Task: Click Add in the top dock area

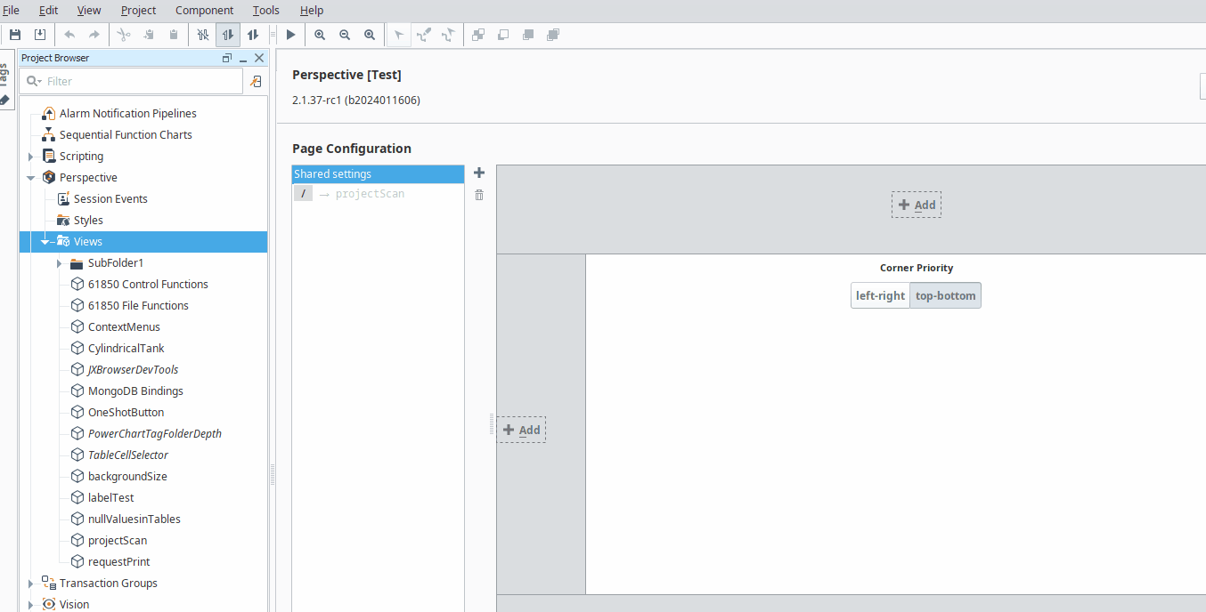Action: (x=917, y=205)
